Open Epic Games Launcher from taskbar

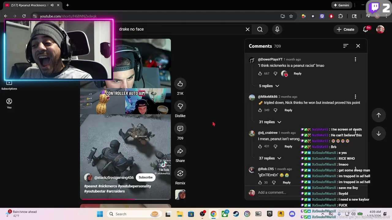(x=269, y=214)
